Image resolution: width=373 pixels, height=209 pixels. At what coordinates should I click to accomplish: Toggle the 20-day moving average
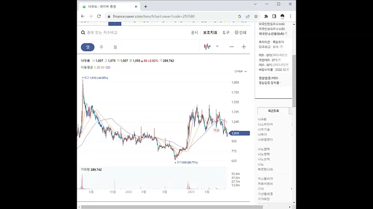pyautogui.click(x=98, y=67)
